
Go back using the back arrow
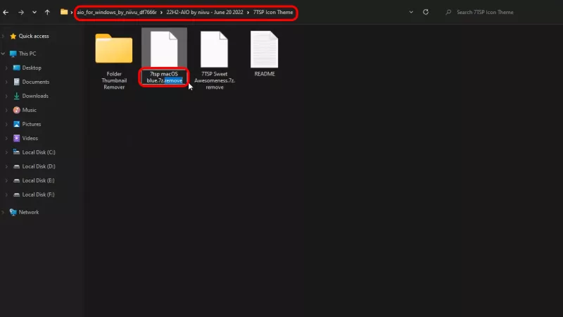[6, 12]
